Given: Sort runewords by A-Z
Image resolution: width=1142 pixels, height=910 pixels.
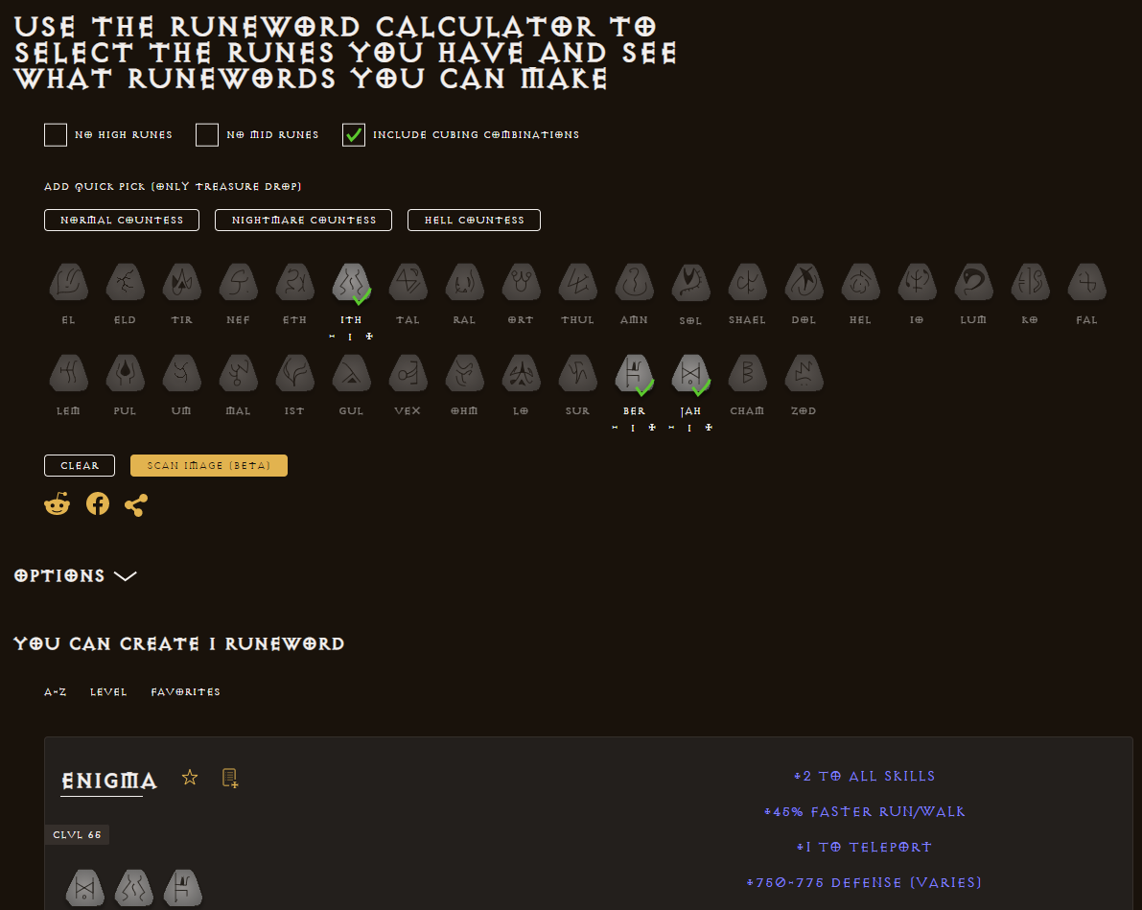Looking at the screenshot, I should pyautogui.click(x=56, y=692).
